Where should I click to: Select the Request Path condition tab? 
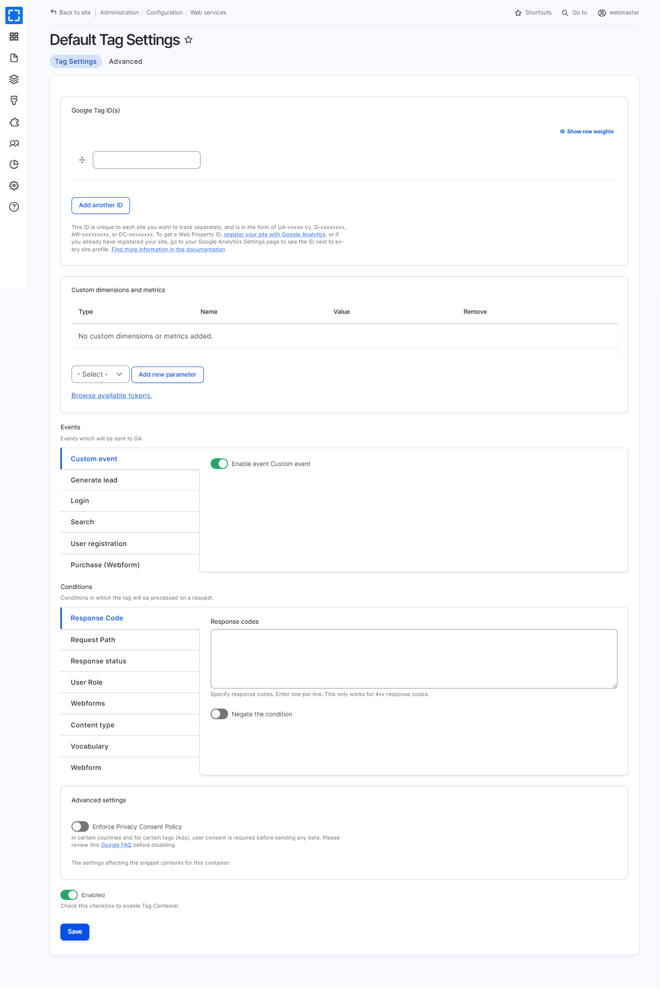point(93,640)
